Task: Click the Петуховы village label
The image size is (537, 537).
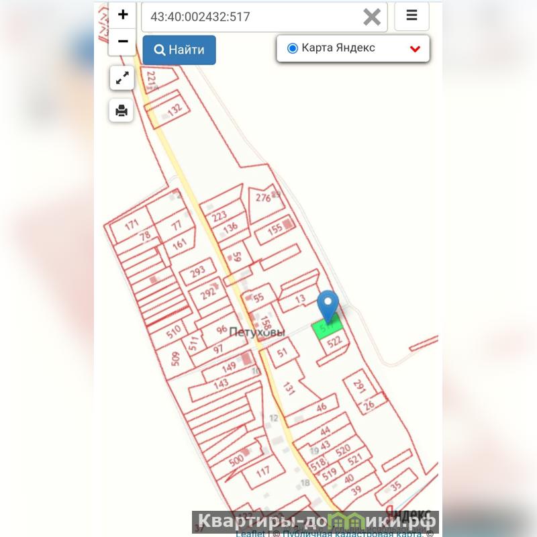Action: tap(257, 332)
